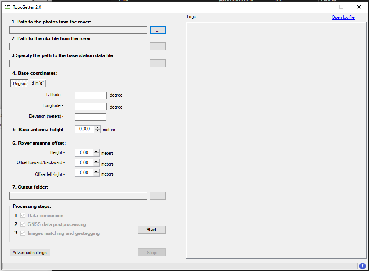
Task: Click the Elevation (meters) input field
Action: coord(90,117)
